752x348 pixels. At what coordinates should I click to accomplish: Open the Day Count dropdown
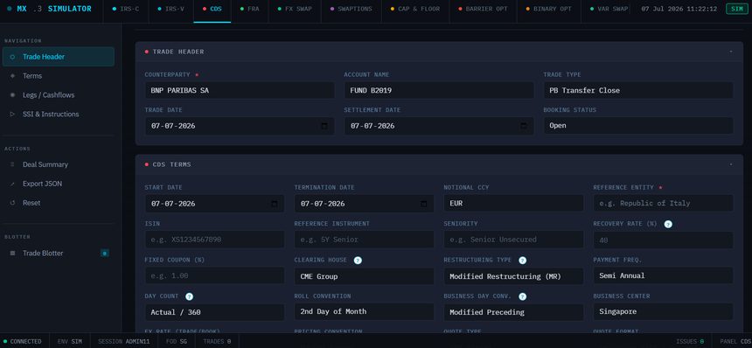[x=215, y=312]
